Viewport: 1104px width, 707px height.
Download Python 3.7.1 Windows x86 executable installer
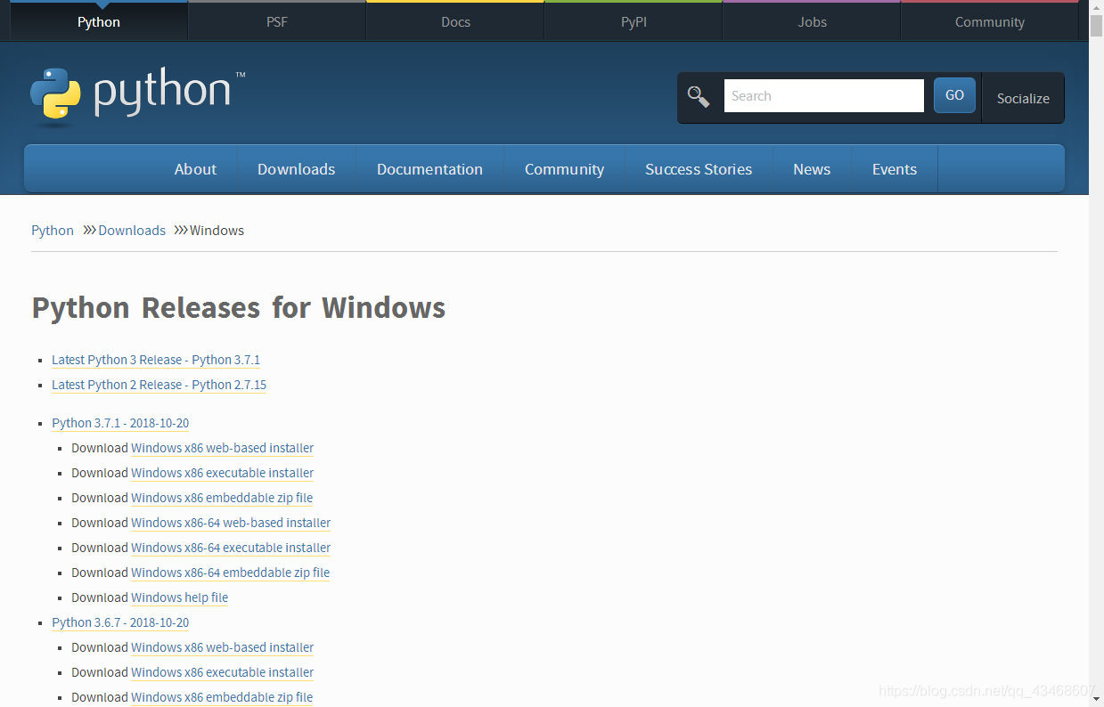222,473
